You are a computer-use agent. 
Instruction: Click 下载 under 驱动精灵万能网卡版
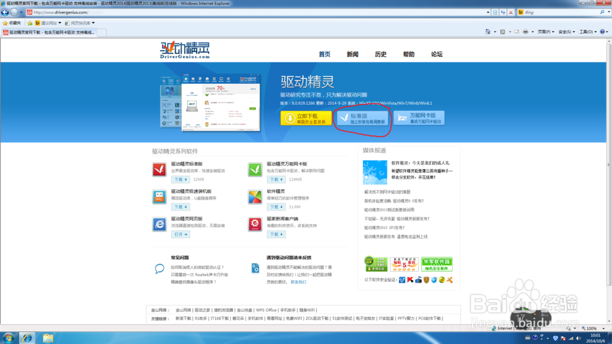click(276, 179)
